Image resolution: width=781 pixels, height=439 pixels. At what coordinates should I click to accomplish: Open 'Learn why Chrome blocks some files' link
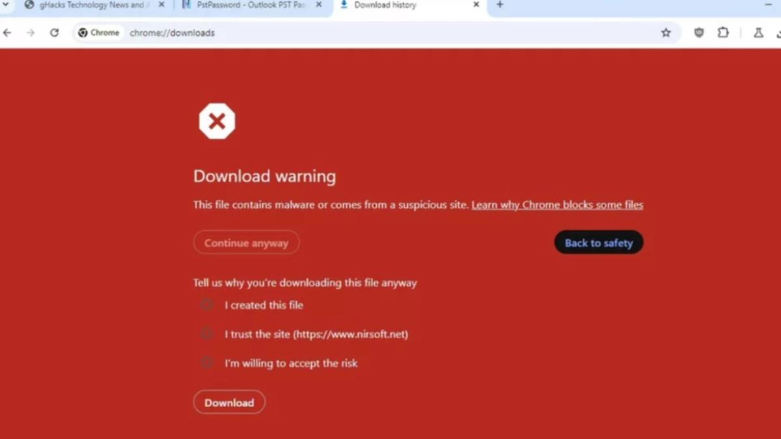coord(557,204)
